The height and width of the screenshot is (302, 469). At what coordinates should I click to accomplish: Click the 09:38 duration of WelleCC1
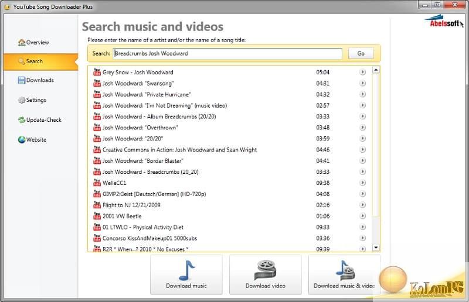pyautogui.click(x=323, y=183)
